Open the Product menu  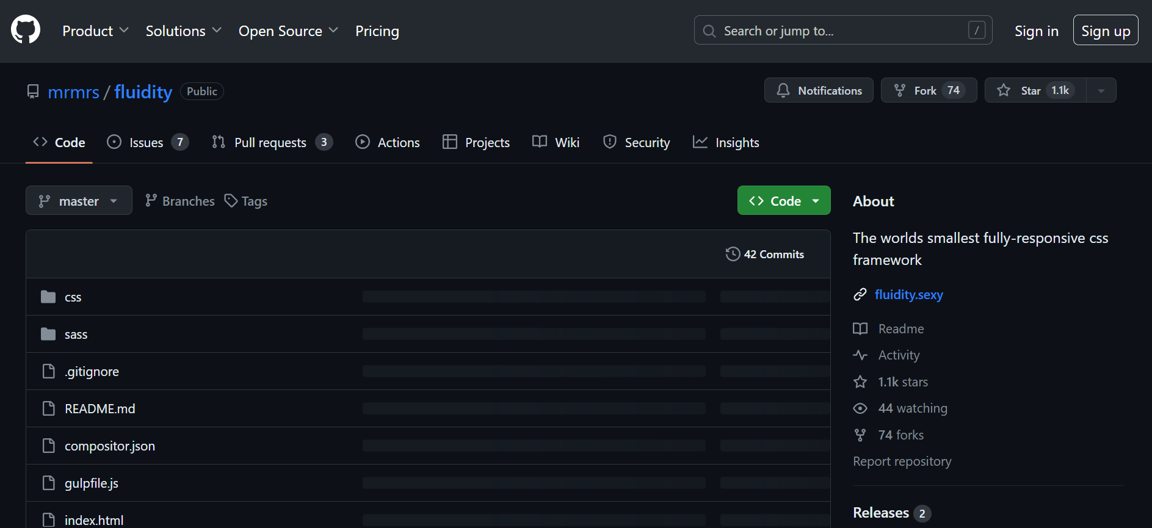pyautogui.click(x=95, y=31)
